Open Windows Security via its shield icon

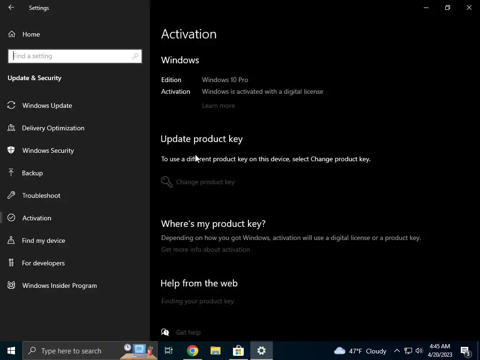point(11,150)
